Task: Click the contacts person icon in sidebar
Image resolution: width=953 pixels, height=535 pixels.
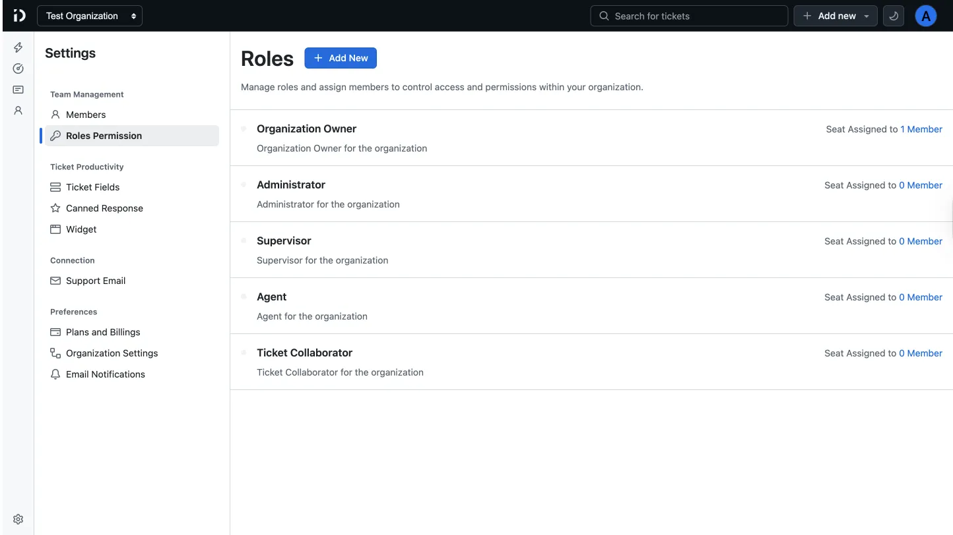Action: (18, 110)
